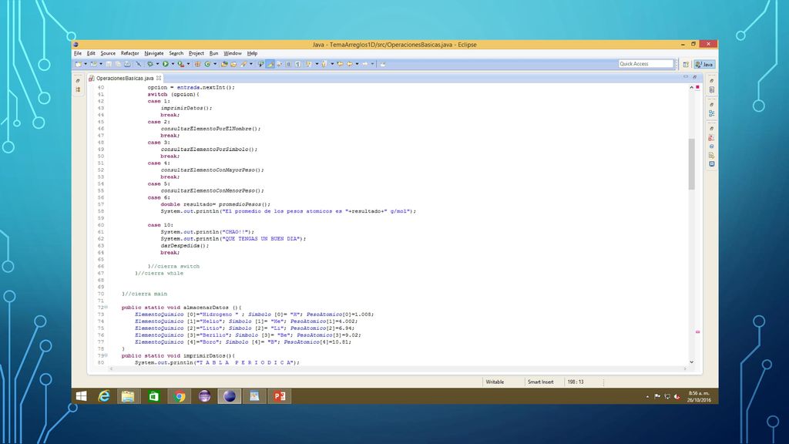Click the horizontal scrollbar right arrow
The height and width of the screenshot is (444, 789).
click(x=685, y=369)
